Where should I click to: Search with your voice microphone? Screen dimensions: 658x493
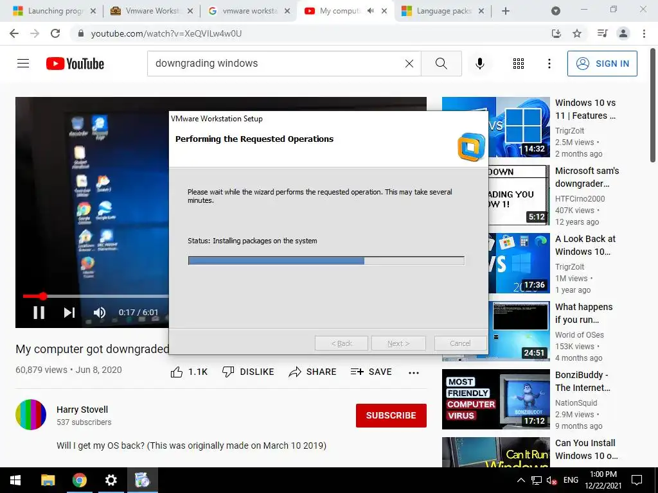coord(479,64)
